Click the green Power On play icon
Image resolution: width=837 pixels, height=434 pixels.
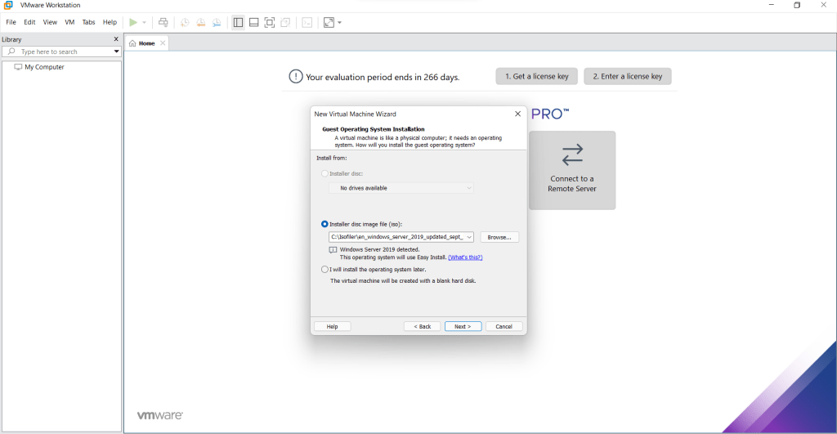pos(133,22)
